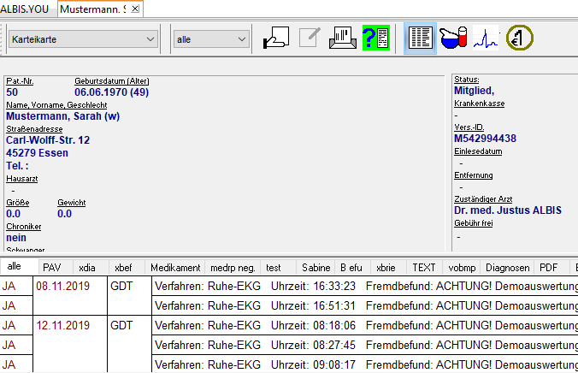578x373 pixels.
Task: Close the Mustermann patient tab
Action: tap(136, 9)
